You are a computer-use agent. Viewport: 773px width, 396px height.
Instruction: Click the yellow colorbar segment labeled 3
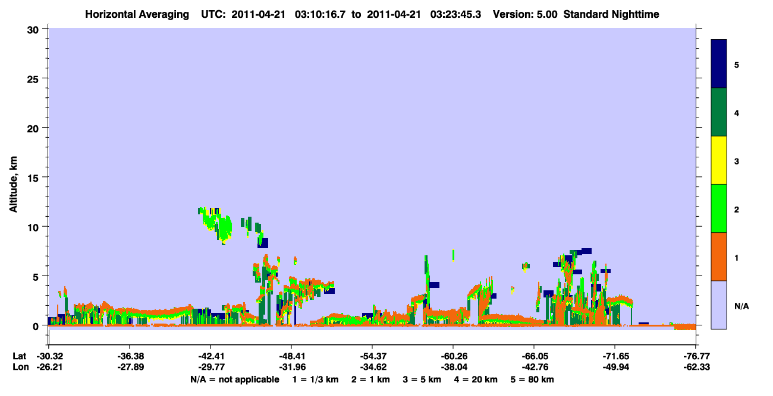pos(719,160)
